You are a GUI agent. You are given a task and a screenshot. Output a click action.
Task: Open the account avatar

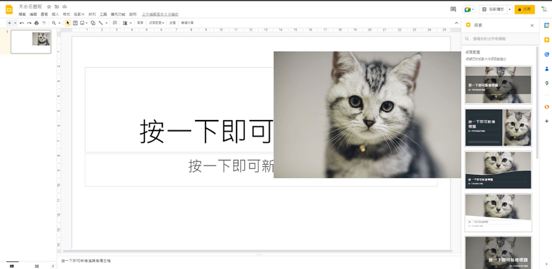[x=544, y=10]
